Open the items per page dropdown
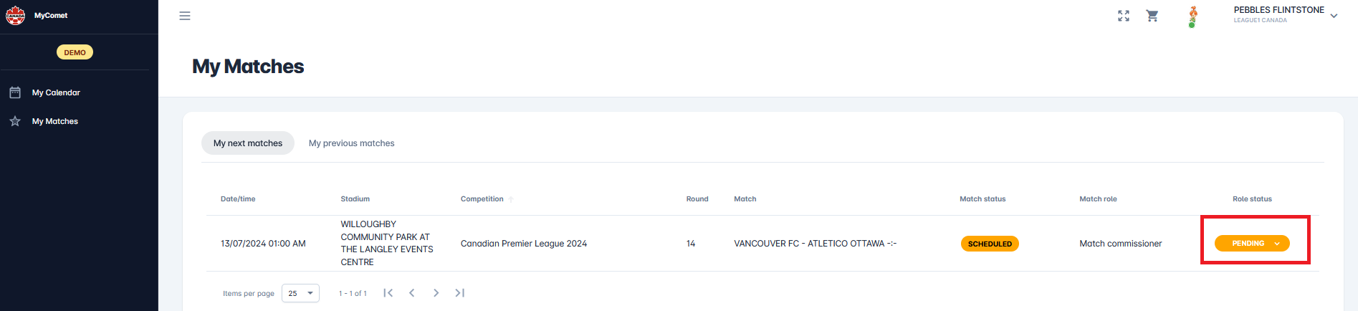 pos(300,293)
